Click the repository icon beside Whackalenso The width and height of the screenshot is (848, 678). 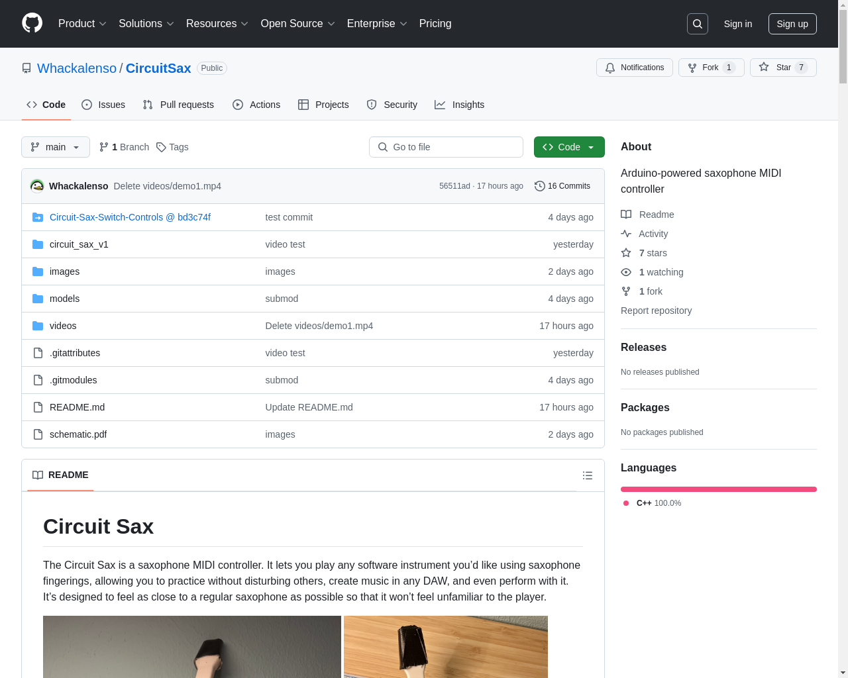(x=26, y=68)
